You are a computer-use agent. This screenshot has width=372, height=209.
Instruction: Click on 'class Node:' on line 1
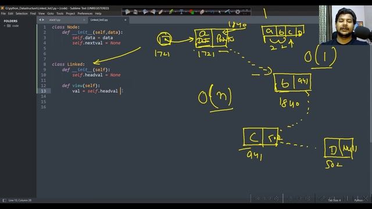tap(66, 27)
